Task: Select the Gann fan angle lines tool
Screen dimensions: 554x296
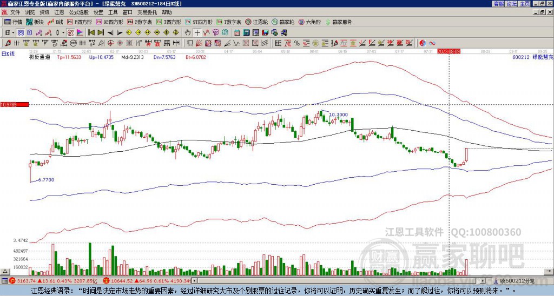Action: 199,43
